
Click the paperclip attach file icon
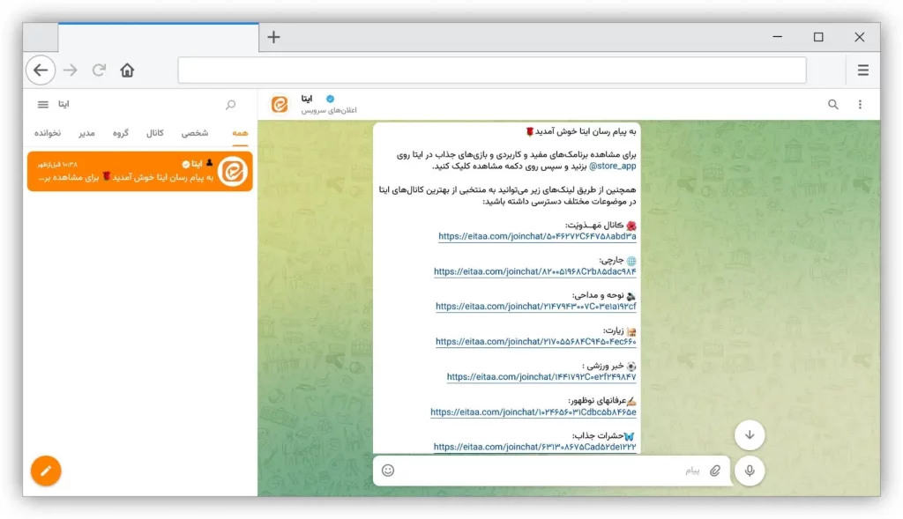[x=715, y=471]
